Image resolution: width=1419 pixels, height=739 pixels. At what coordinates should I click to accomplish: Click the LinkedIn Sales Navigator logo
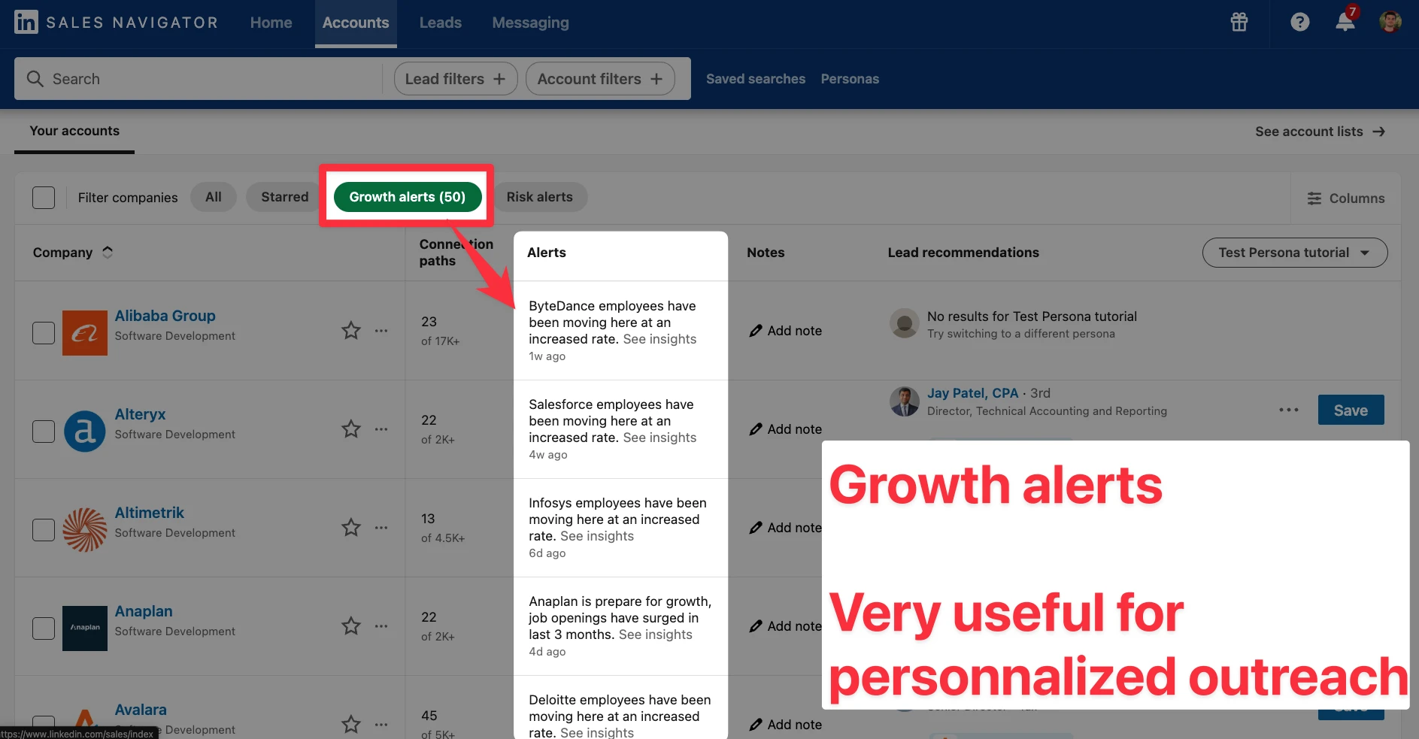(117, 23)
